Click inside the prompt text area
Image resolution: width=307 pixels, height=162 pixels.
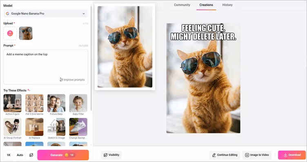[46, 67]
